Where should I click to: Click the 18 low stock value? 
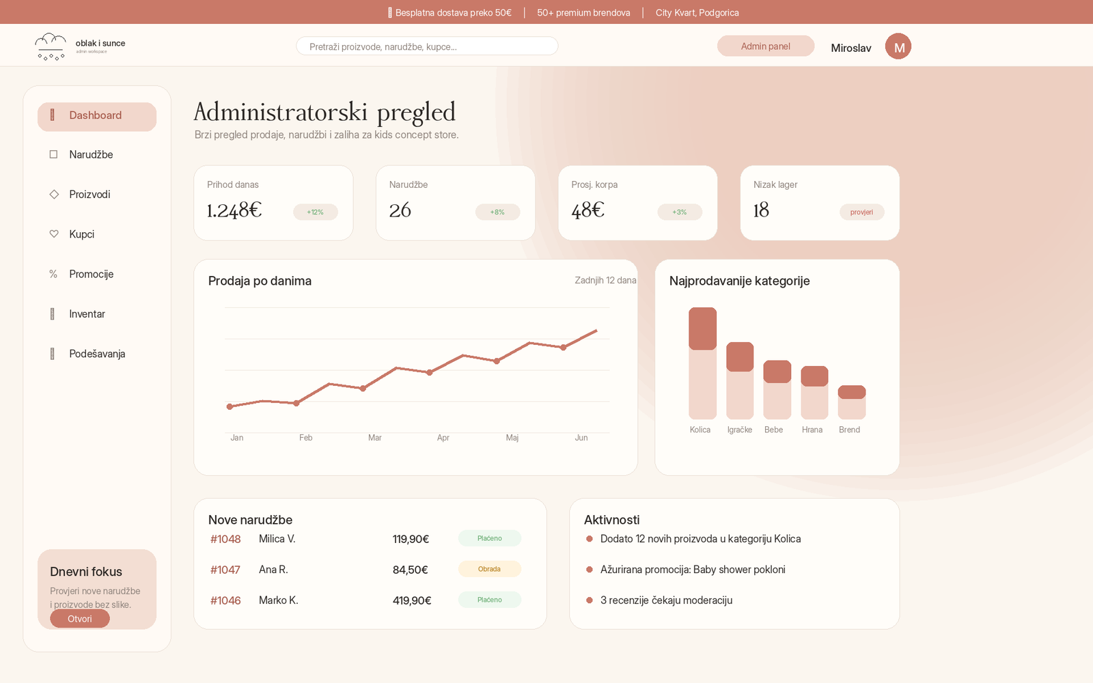click(x=761, y=210)
